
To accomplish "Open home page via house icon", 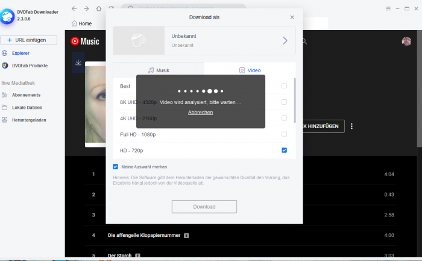I will pos(99,8).
